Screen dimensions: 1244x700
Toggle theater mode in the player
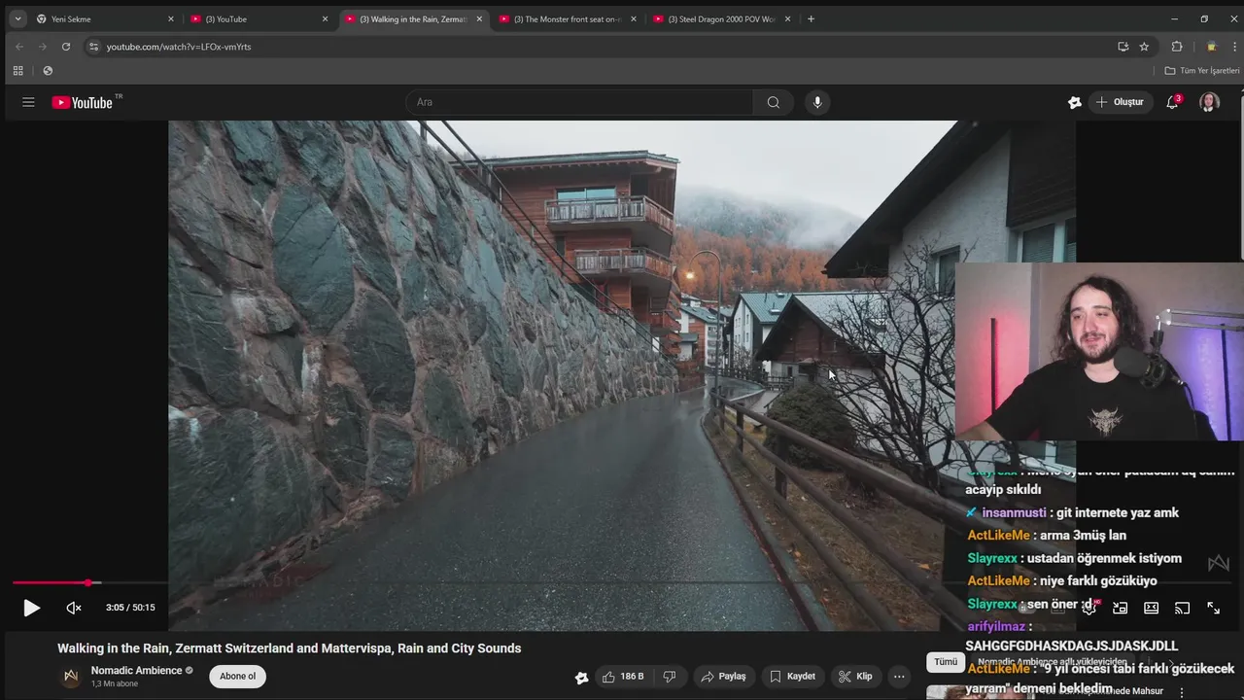point(1152,608)
